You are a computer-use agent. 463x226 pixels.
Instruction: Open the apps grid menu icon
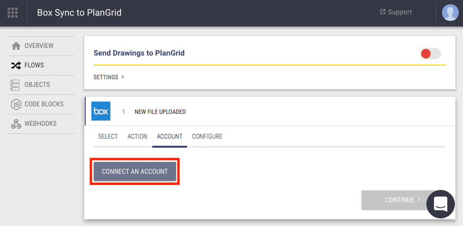point(13,13)
